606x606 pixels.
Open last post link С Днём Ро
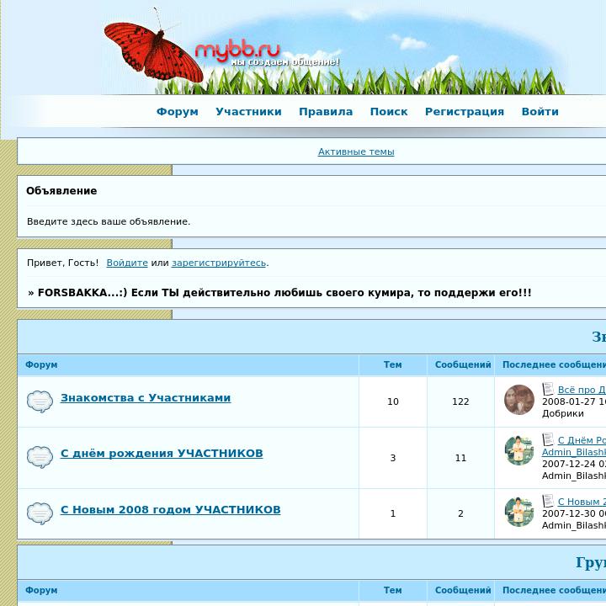point(582,440)
